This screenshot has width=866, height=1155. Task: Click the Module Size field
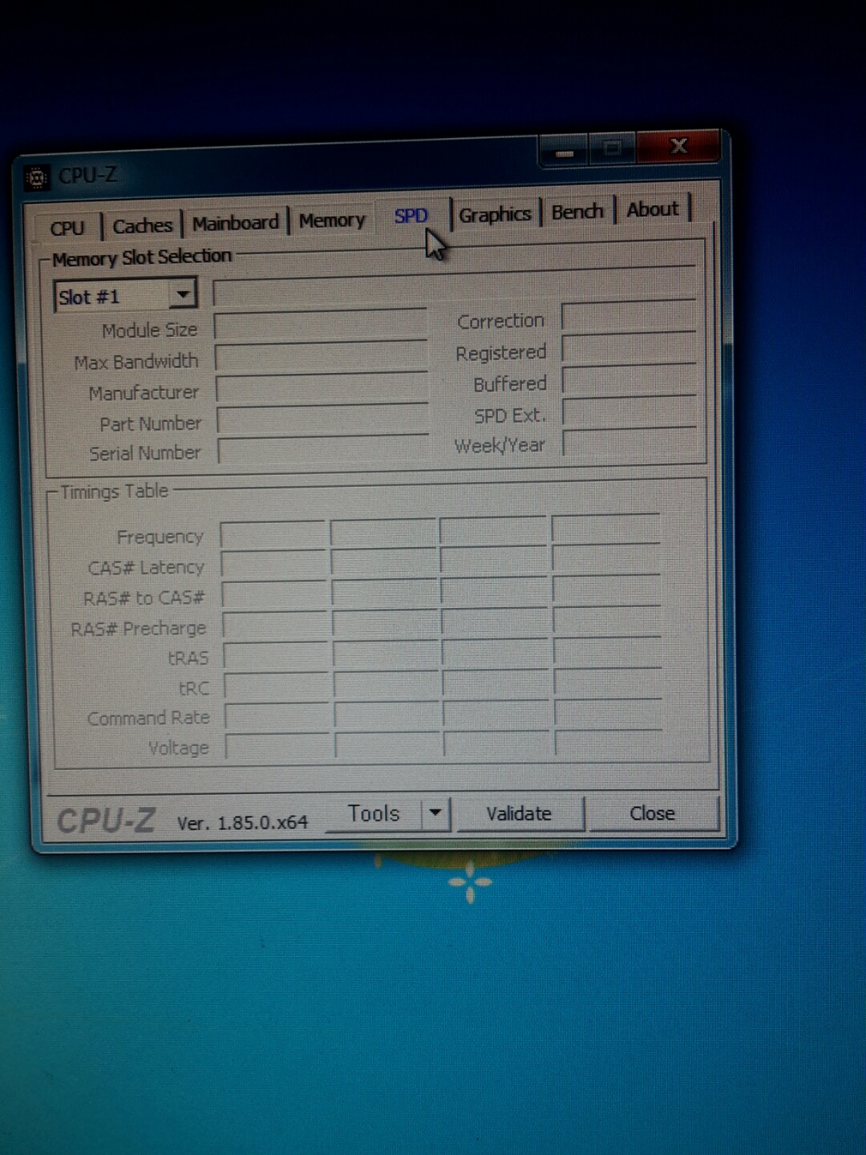tap(321, 326)
